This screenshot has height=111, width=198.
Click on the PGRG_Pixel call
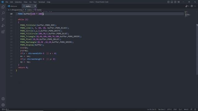coord(41,39)
